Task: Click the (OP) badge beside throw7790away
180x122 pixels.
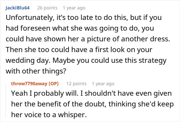Action: point(53,84)
